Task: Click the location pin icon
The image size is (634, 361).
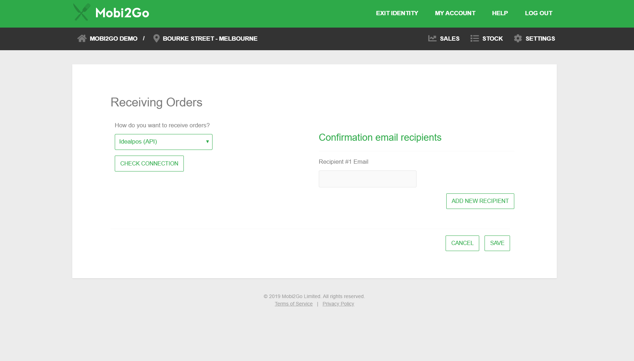Action: coord(156,39)
